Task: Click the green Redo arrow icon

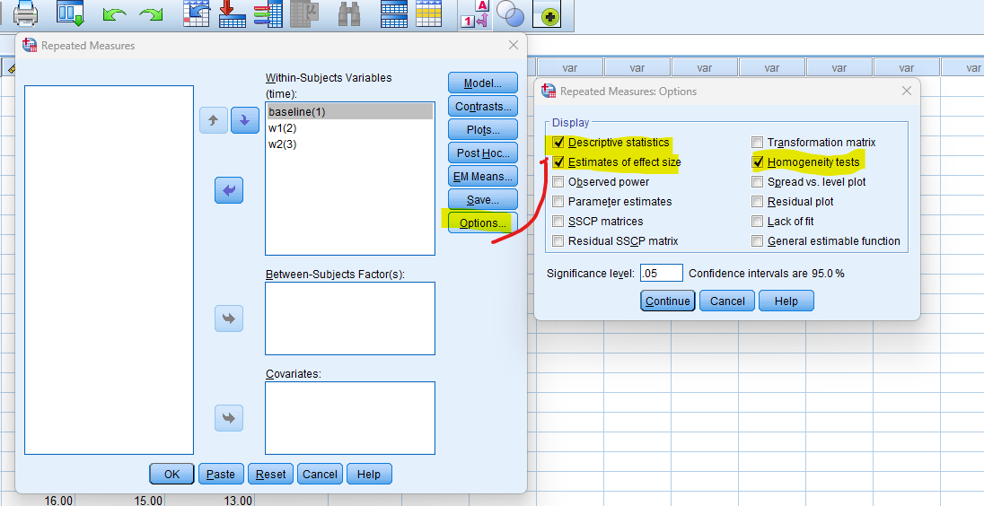Action: (151, 14)
